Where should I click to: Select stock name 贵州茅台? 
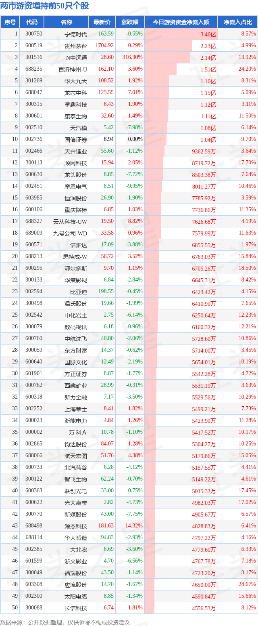point(76,46)
